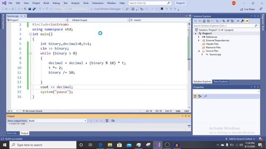Screen dimensions: 266x149
Task: Click the Search (Ctrl+Q) input box
Action: 150,3
